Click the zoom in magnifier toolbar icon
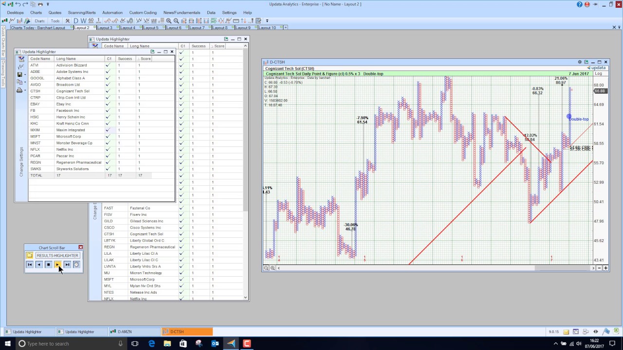 (169, 21)
